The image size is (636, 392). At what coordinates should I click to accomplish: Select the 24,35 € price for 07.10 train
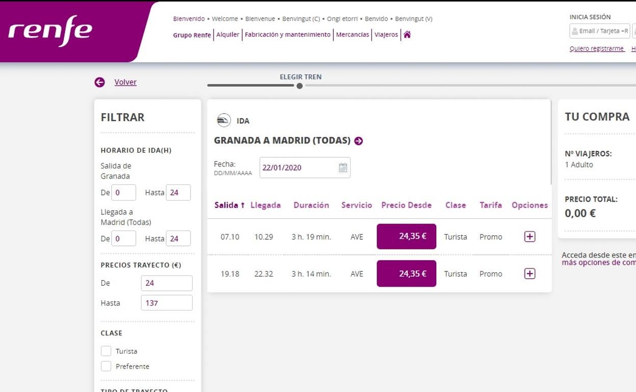(x=406, y=237)
